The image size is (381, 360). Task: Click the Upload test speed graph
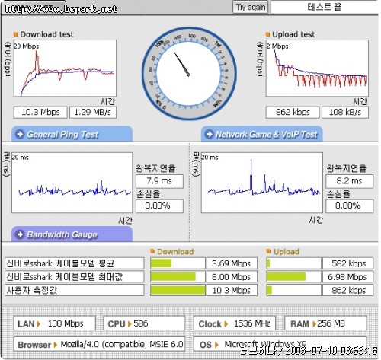point(317,68)
